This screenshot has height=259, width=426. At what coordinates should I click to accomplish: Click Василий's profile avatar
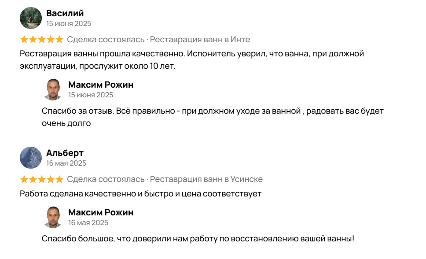(31, 18)
